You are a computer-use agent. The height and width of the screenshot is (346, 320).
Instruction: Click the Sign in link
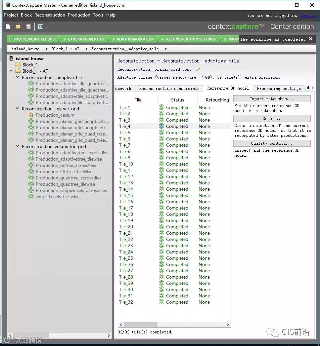click(x=308, y=16)
